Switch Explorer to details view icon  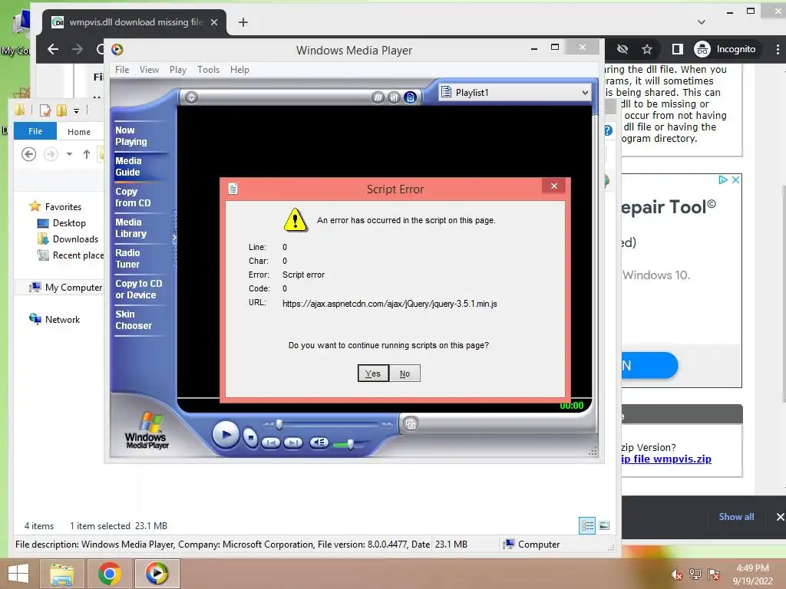tap(587, 525)
